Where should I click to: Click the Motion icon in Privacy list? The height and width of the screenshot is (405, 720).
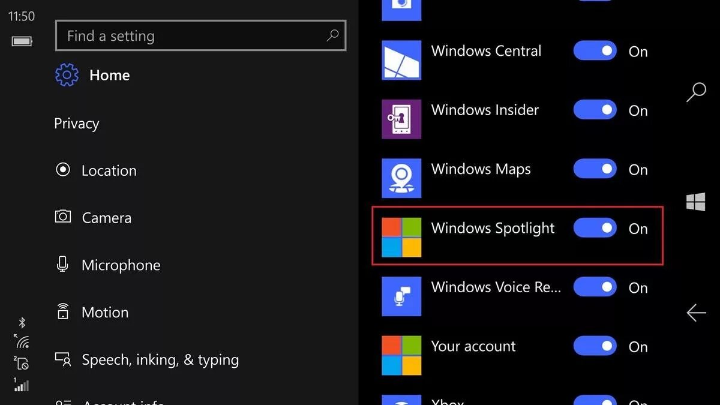coord(62,311)
